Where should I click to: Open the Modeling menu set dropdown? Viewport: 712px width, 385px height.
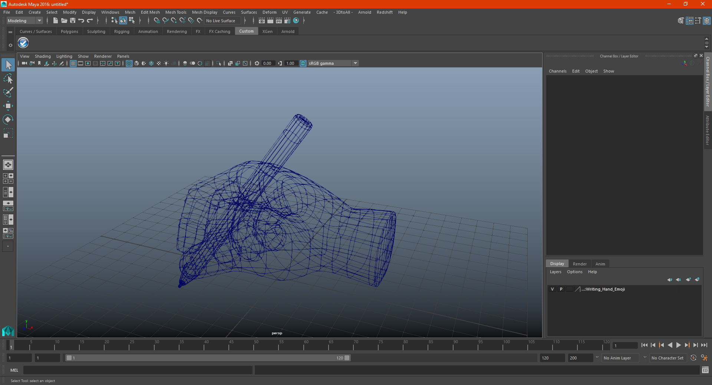click(25, 21)
